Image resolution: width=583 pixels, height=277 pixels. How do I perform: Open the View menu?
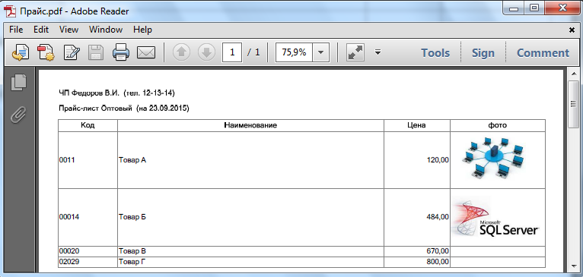point(68,30)
